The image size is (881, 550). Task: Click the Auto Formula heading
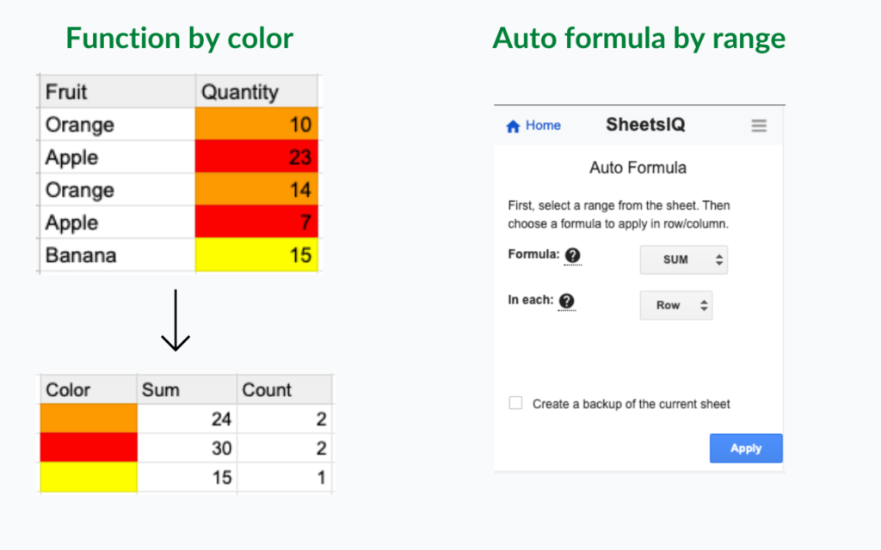pos(638,168)
